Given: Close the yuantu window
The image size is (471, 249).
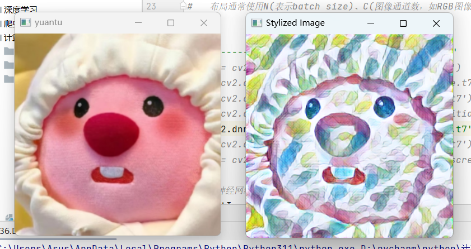Looking at the screenshot, I should [204, 23].
